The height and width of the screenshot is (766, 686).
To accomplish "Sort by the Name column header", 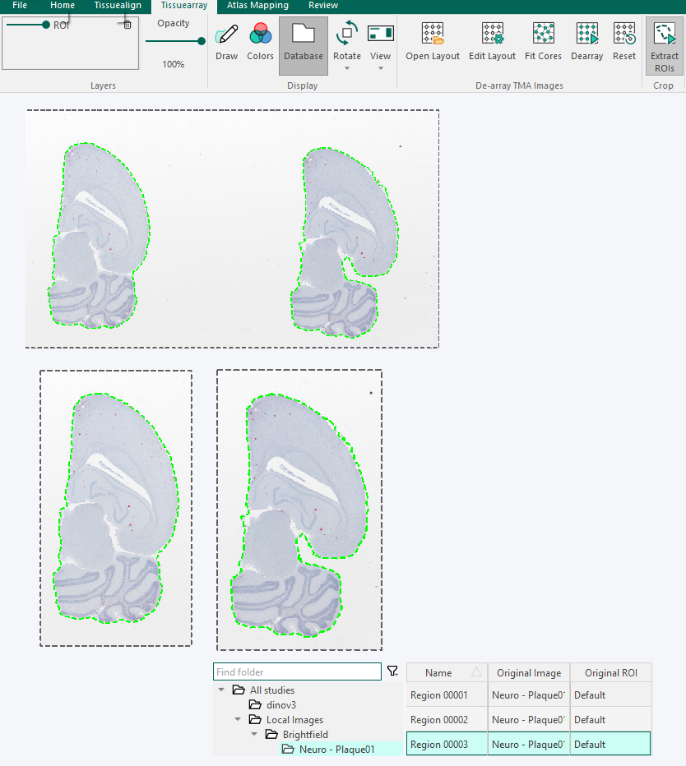I will coord(447,672).
